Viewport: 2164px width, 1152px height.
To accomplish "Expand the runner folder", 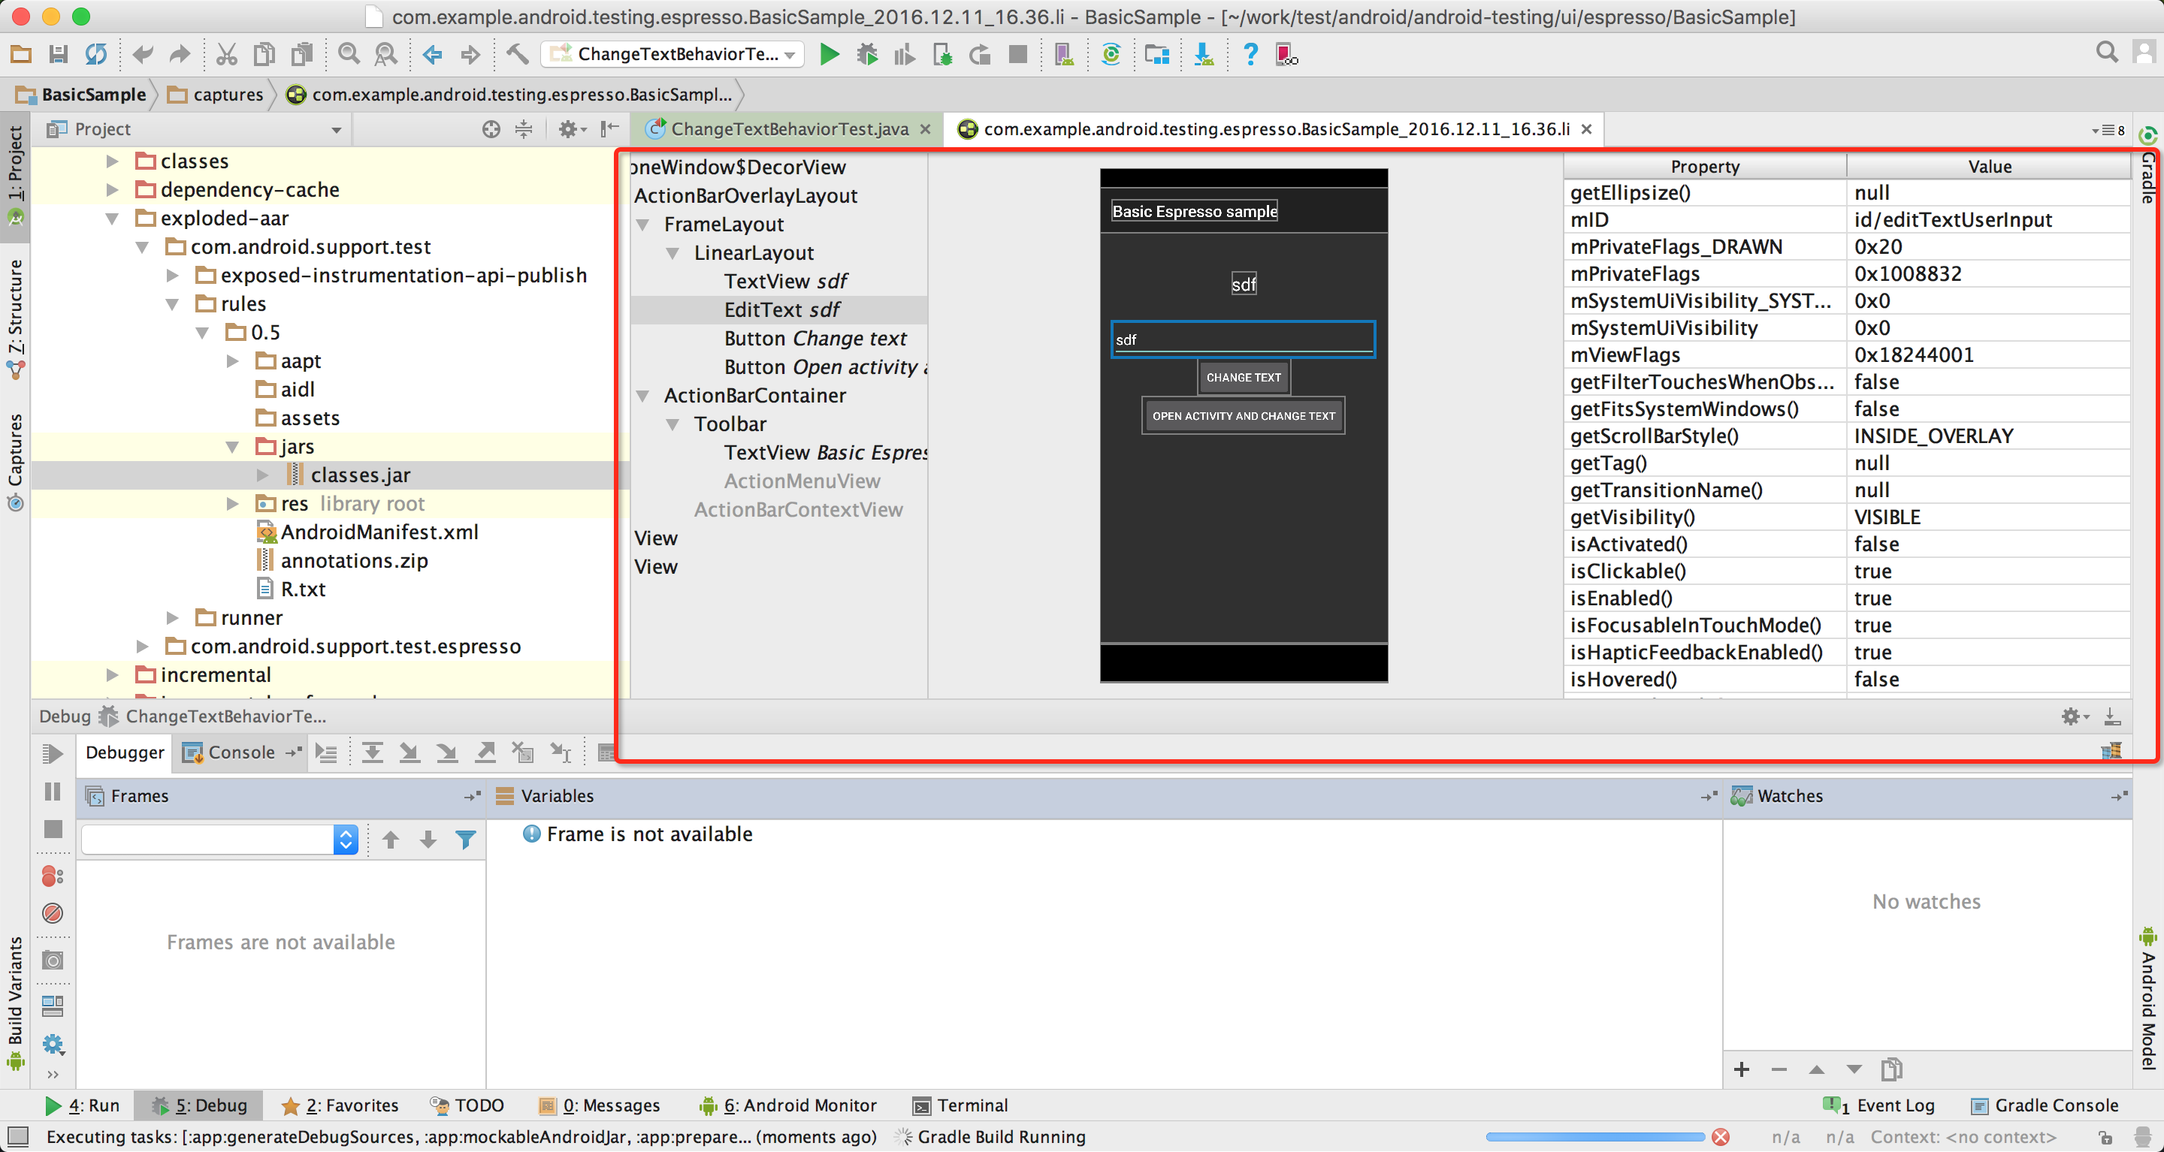I will coord(172,618).
